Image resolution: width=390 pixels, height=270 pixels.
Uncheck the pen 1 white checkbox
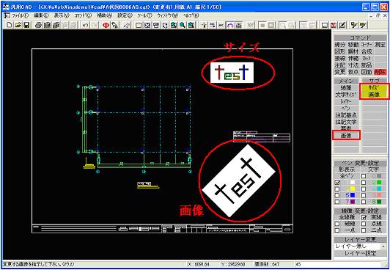point(337,183)
